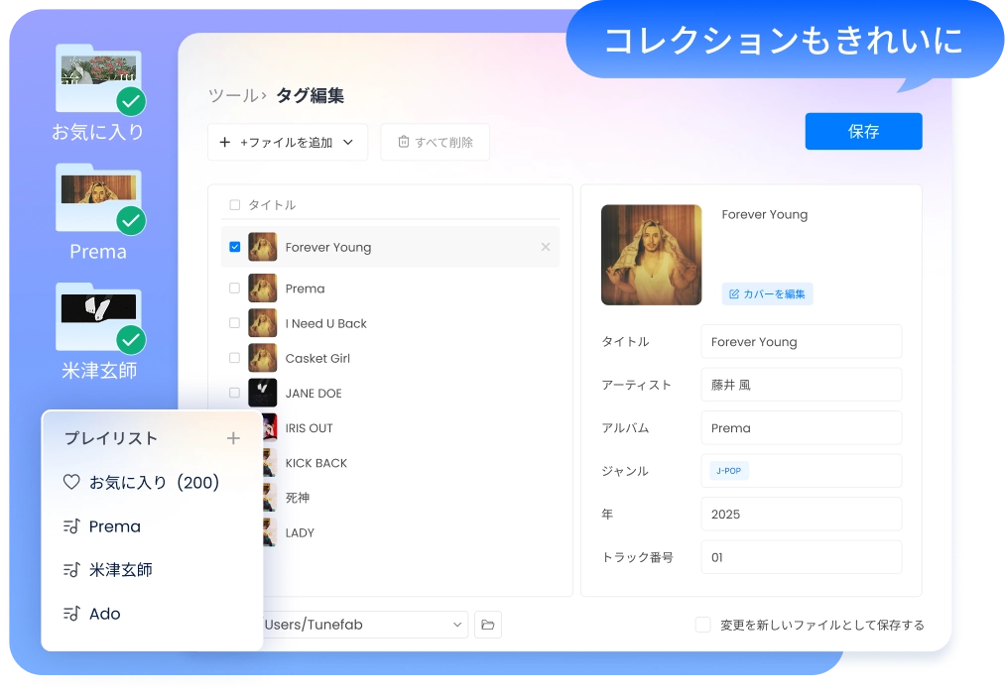Open the Users/Tunefab path dropdown
The image size is (1005, 693).
[x=457, y=625]
